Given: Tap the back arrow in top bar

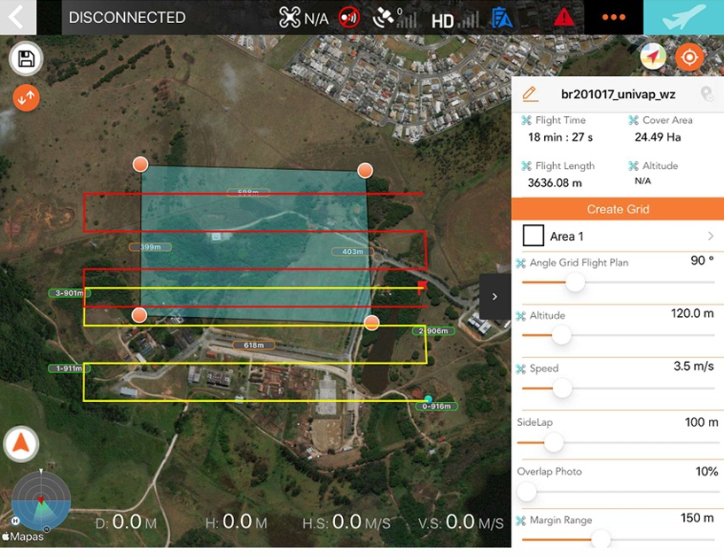Looking at the screenshot, I should 17,17.
